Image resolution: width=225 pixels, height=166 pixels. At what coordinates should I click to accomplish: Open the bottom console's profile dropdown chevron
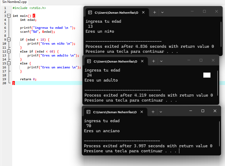[x=161, y=112]
